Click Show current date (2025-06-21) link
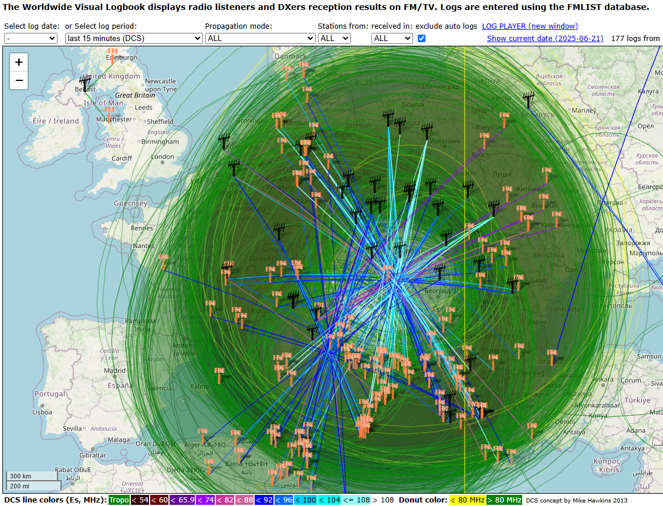The height and width of the screenshot is (506, 663). (545, 39)
